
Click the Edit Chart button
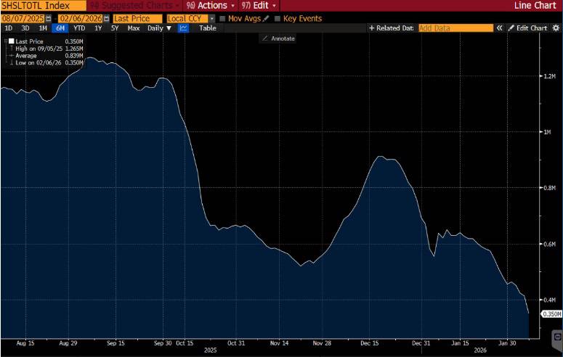click(x=528, y=28)
